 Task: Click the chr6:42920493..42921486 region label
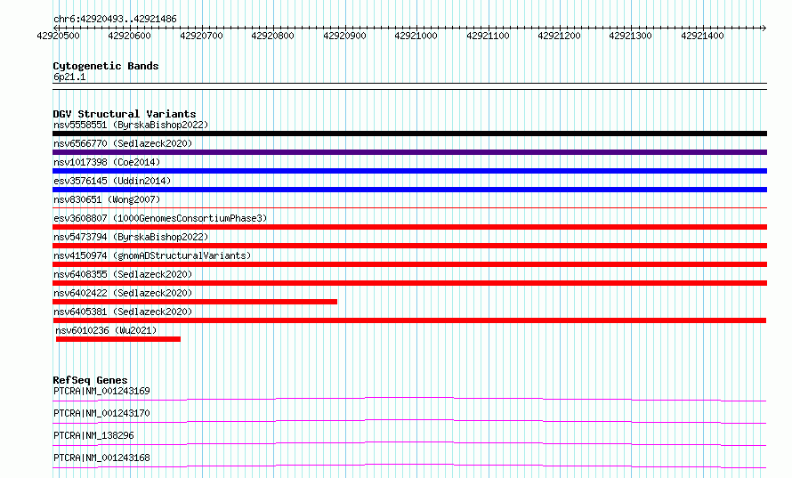pos(115,19)
